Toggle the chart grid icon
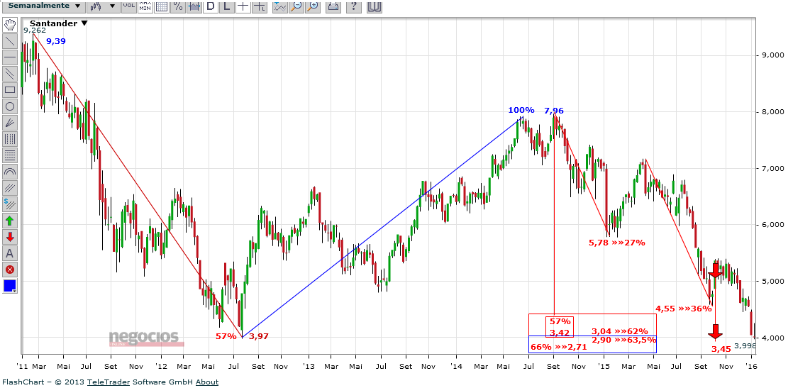This screenshot has width=793, height=388. tap(161, 6)
